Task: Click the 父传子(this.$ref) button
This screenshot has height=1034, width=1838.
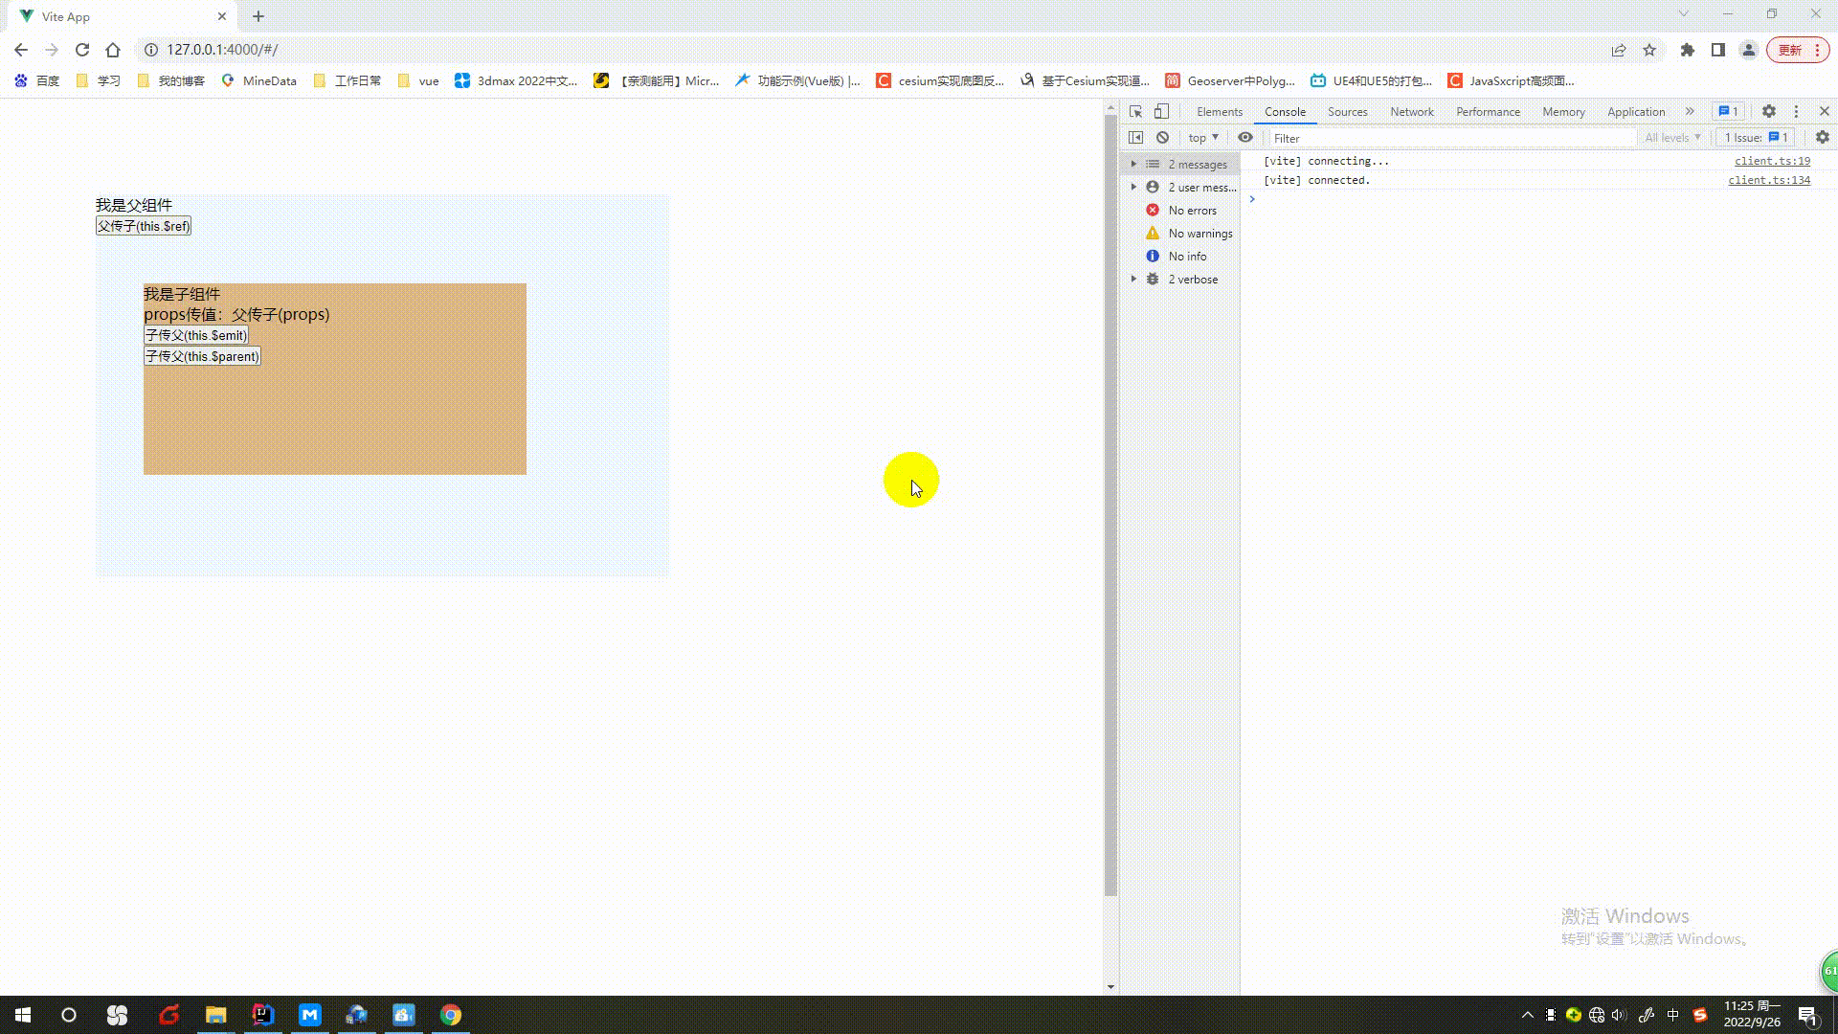Action: coord(143,226)
